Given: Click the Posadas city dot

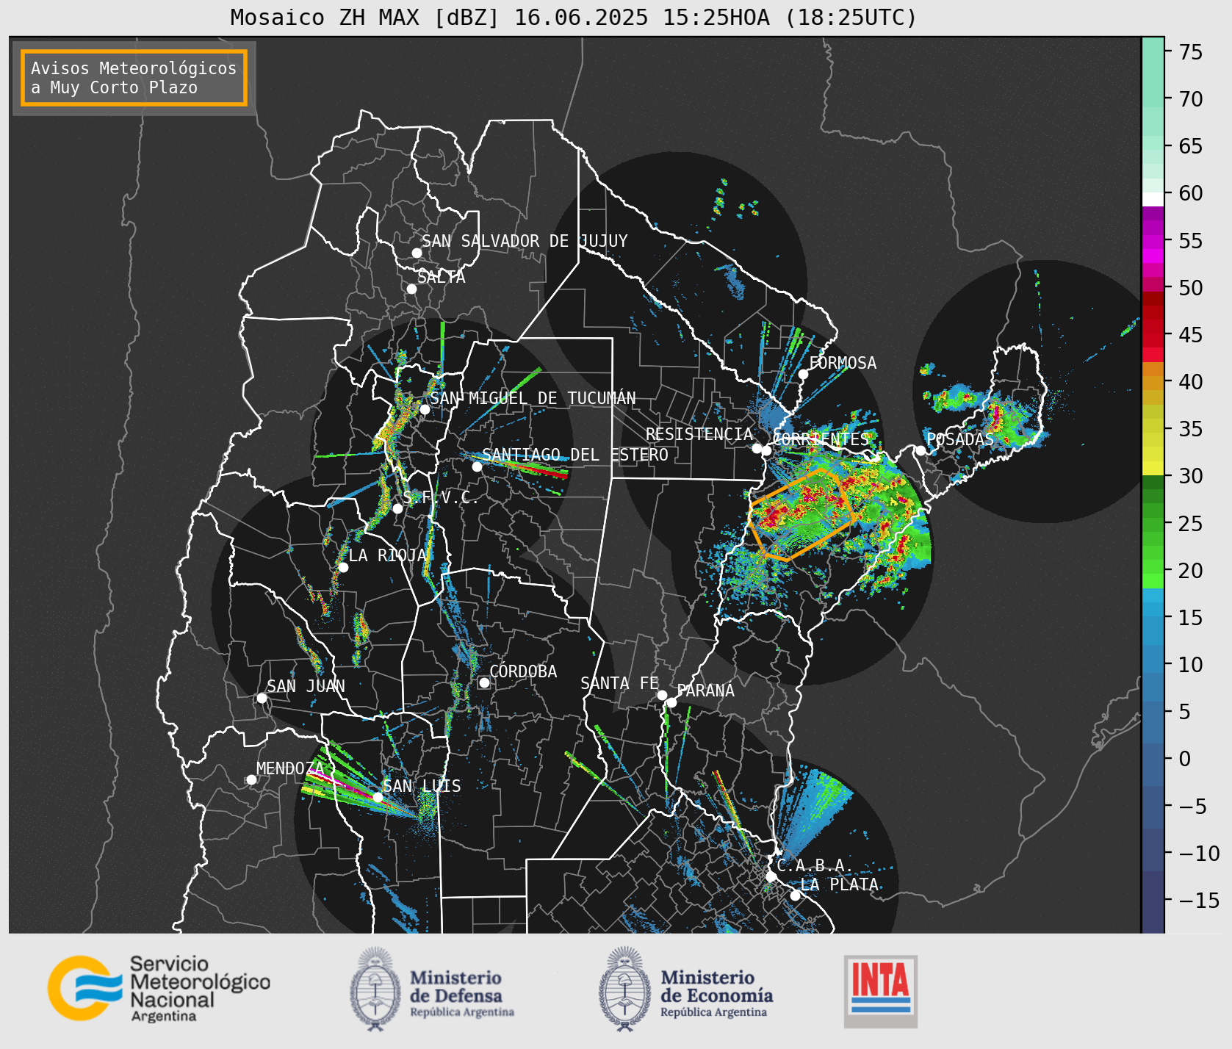Looking at the screenshot, I should click(921, 450).
